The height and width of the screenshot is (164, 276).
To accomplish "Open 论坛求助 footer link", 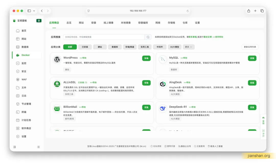I will (156, 146).
